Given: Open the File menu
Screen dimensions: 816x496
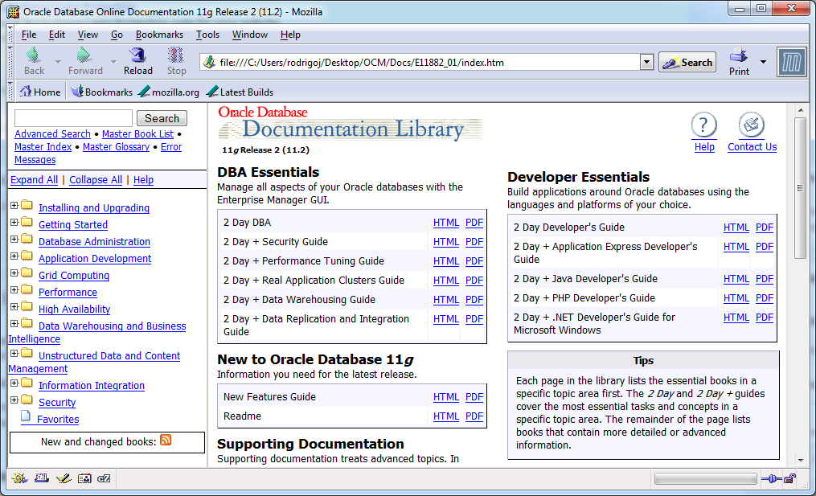Looking at the screenshot, I should 29,35.
